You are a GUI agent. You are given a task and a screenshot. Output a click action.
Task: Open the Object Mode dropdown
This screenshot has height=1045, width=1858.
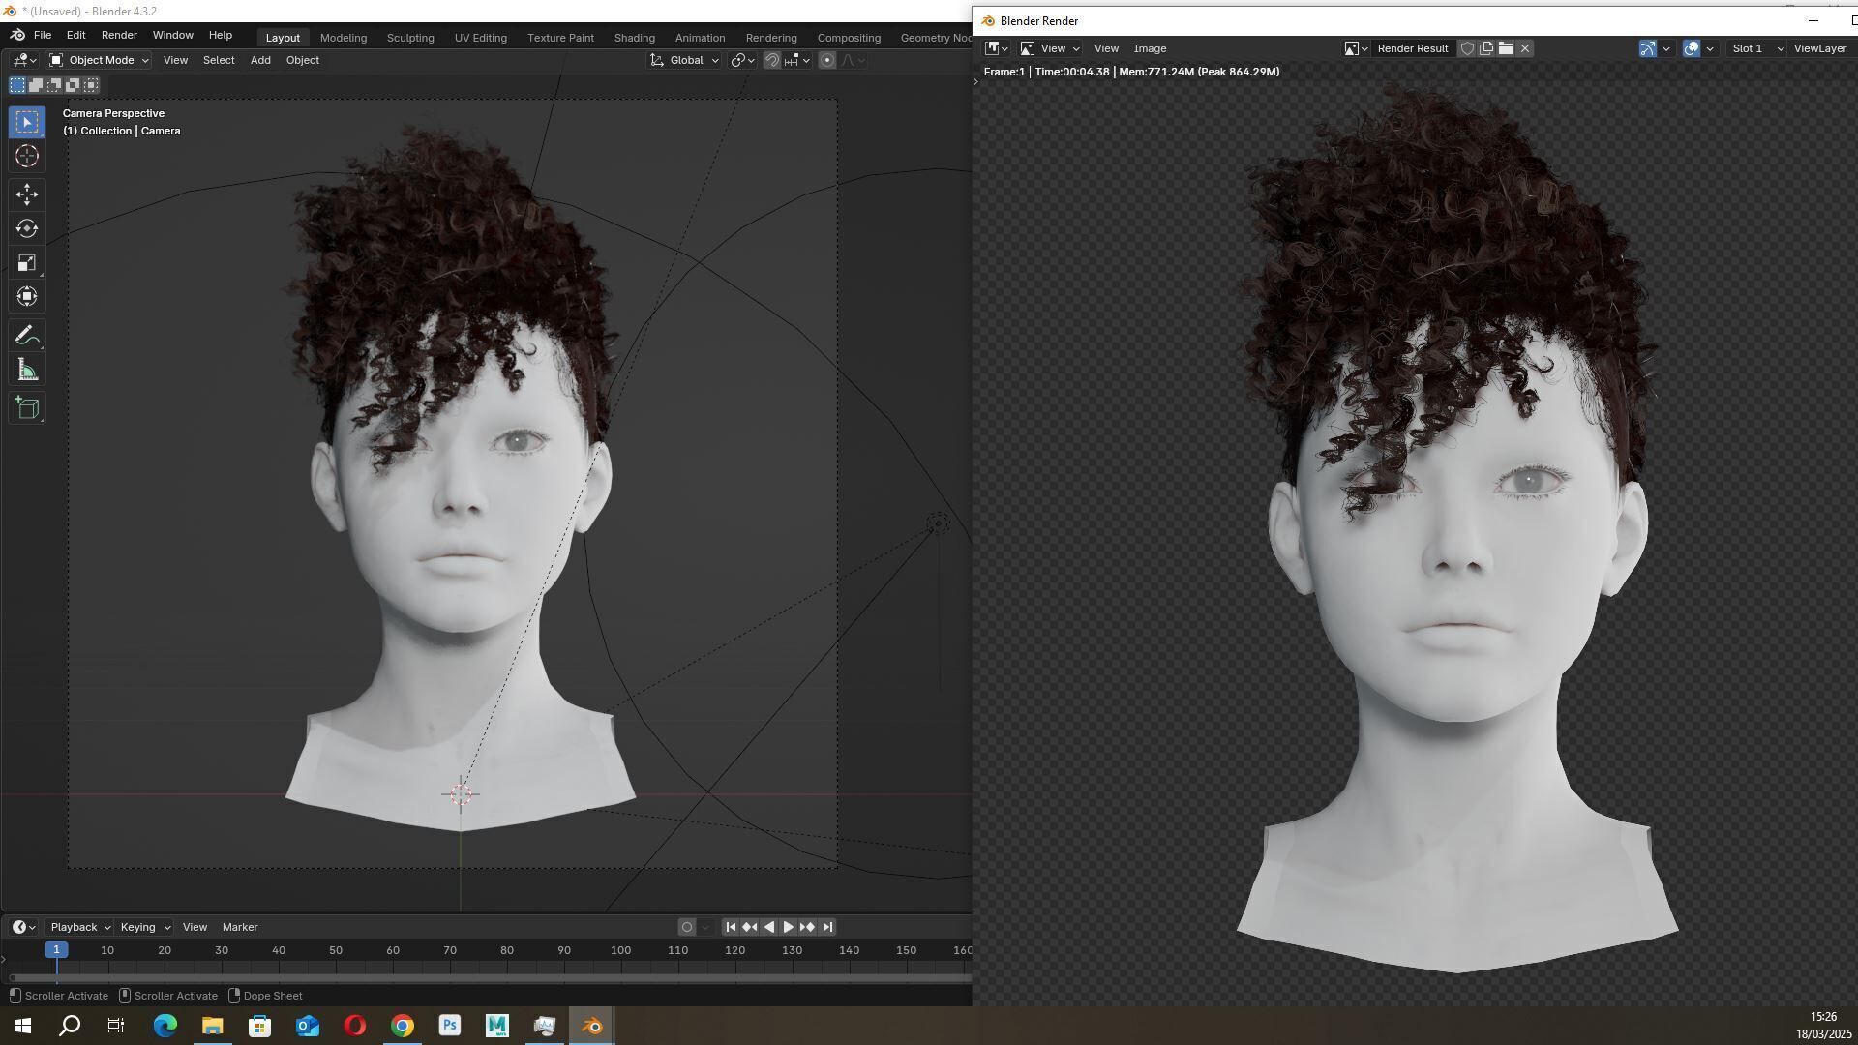99,60
